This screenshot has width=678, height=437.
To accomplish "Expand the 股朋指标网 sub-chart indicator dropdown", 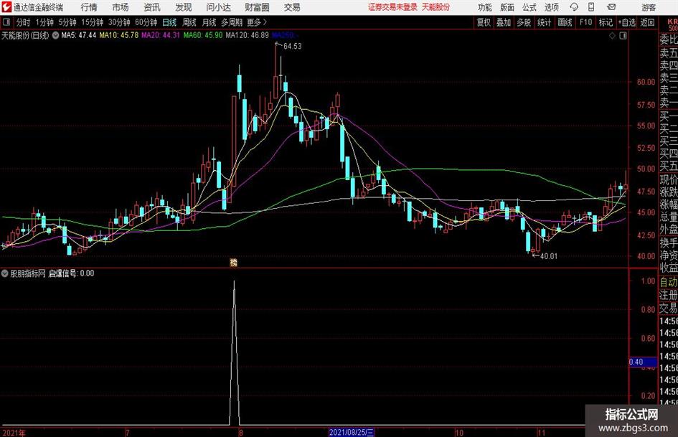I will (x=5, y=273).
